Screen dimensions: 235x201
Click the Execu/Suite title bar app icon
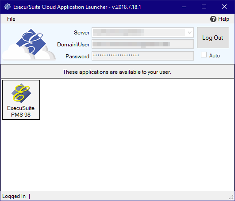(x=8, y=7)
